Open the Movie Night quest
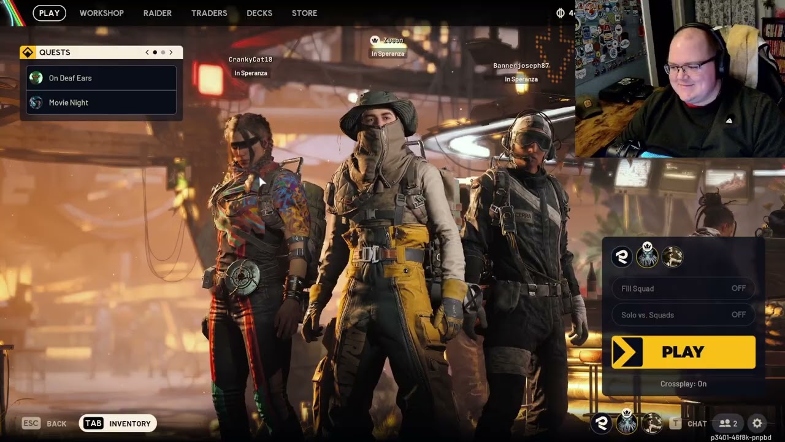This screenshot has height=442, width=785. pyautogui.click(x=101, y=103)
